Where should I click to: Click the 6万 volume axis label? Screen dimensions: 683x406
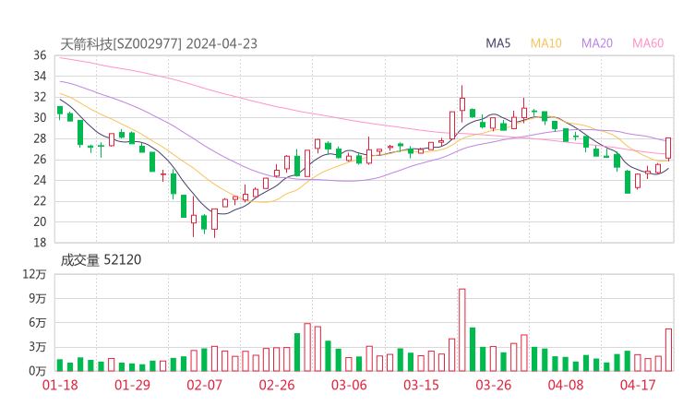[x=38, y=323]
